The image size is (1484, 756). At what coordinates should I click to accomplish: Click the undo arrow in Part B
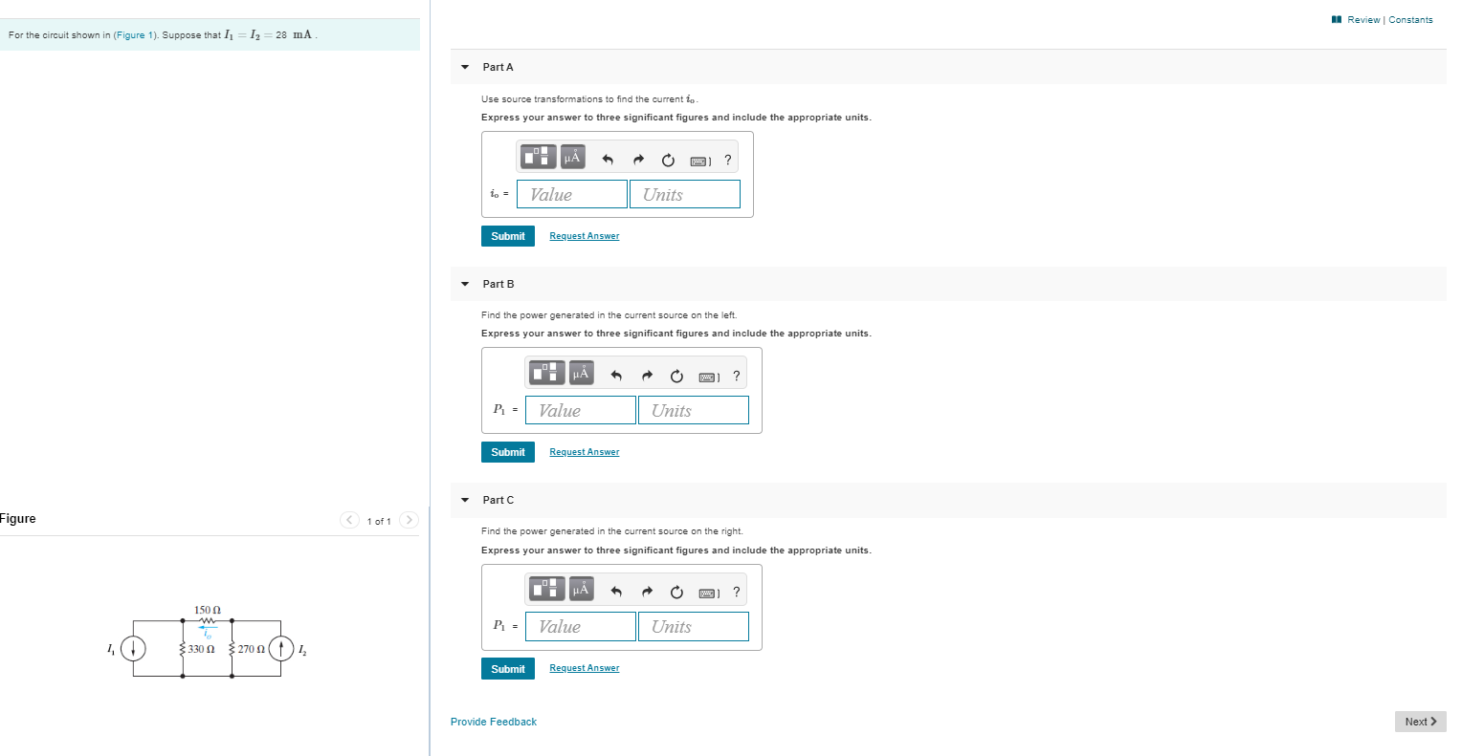coord(616,376)
